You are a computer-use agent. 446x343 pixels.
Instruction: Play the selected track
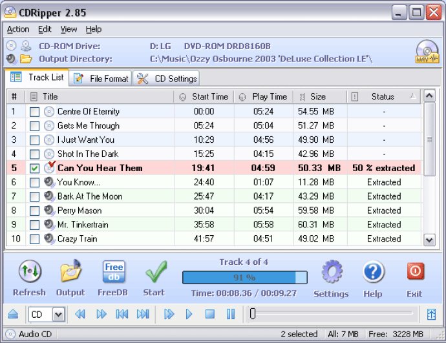click(x=189, y=315)
